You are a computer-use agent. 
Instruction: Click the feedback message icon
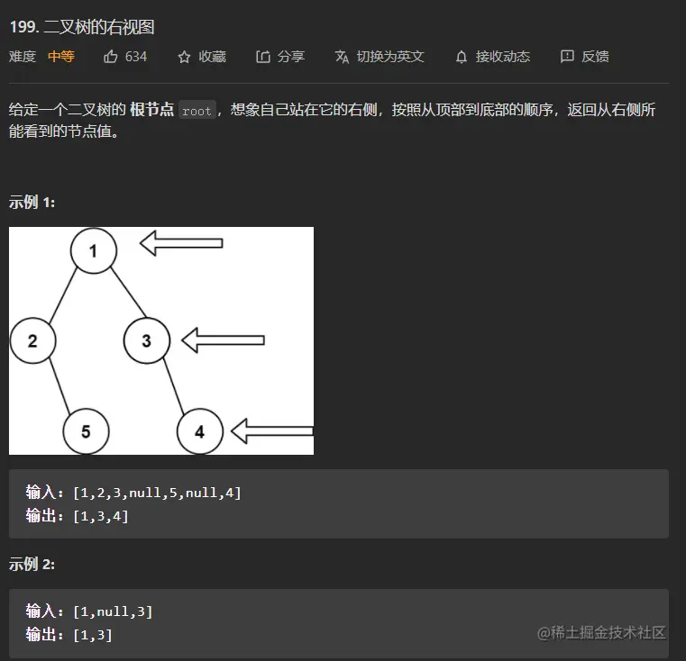tap(567, 57)
